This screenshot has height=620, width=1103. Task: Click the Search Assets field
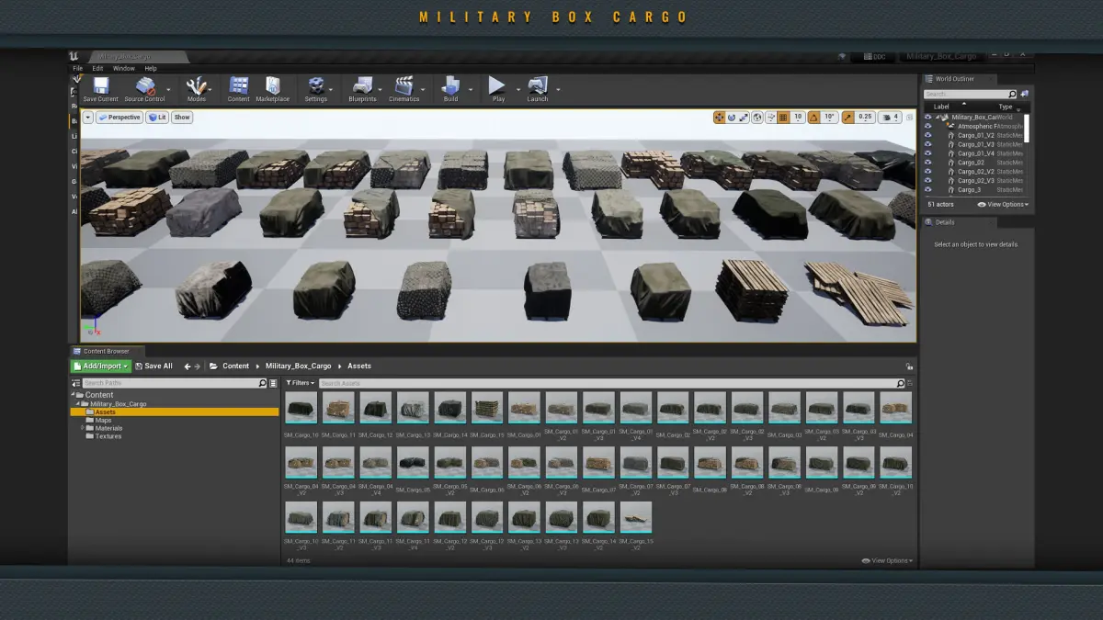611,383
